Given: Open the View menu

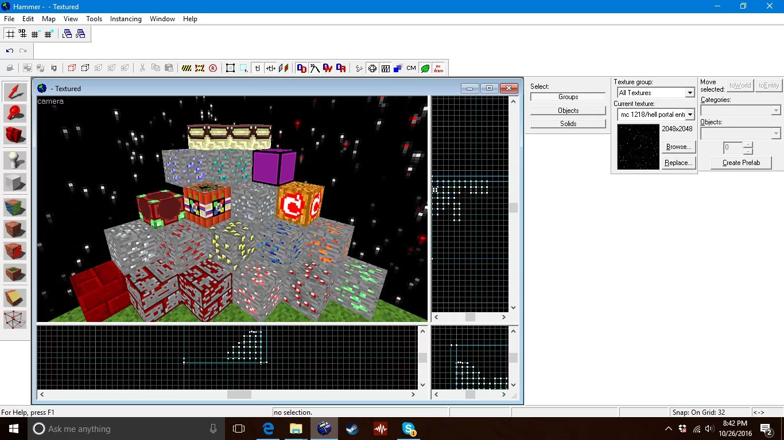Looking at the screenshot, I should [x=71, y=19].
